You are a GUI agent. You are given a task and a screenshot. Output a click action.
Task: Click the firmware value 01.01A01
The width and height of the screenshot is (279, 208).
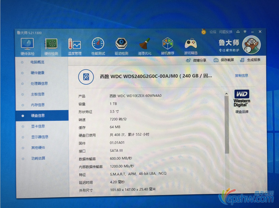(x=117, y=143)
